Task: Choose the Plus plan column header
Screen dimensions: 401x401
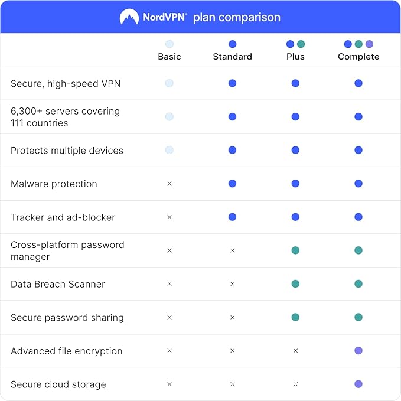Action: click(295, 57)
